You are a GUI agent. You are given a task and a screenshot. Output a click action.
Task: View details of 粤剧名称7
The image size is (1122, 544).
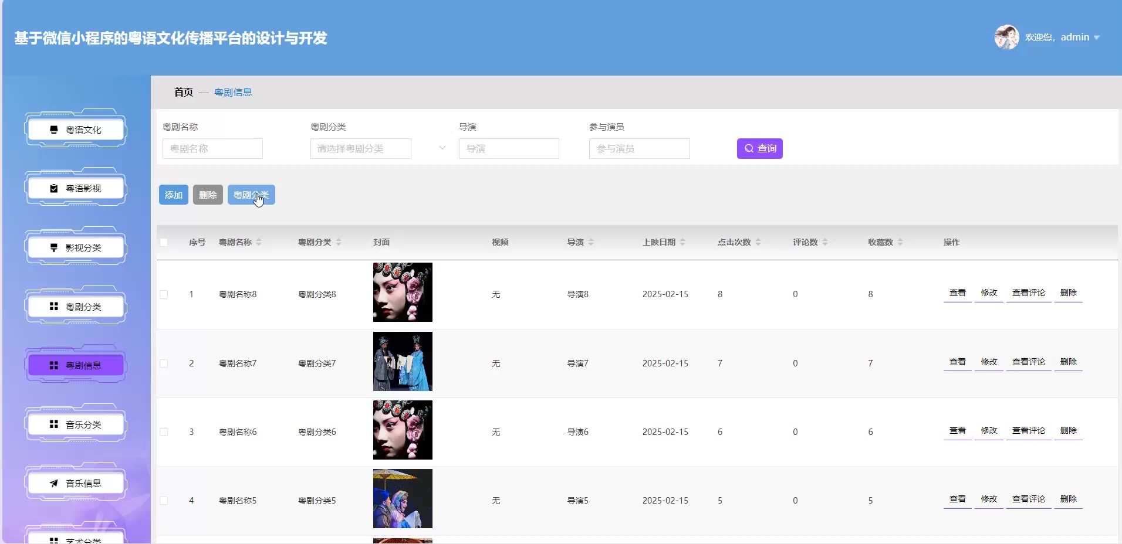(x=957, y=362)
